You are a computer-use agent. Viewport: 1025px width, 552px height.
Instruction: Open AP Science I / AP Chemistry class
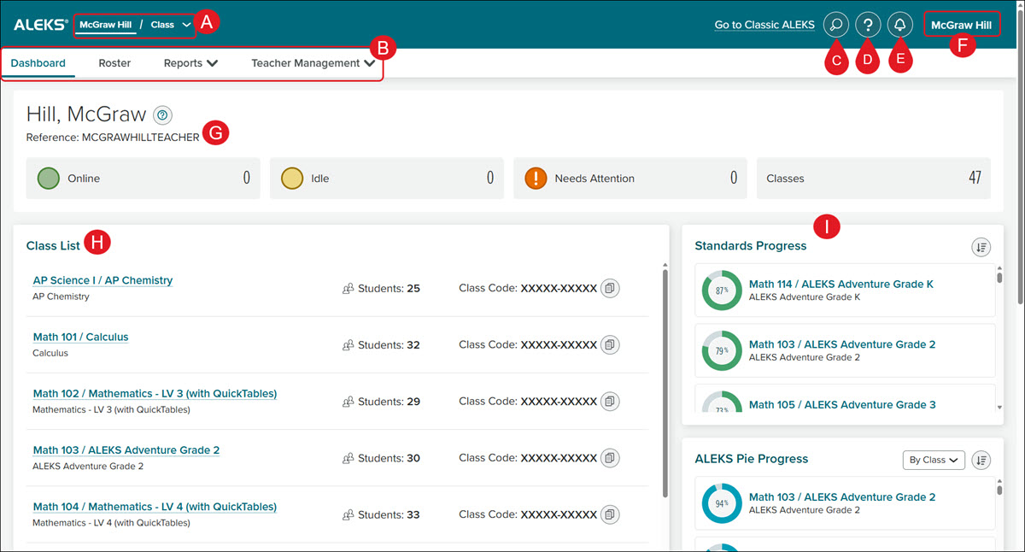coord(102,280)
